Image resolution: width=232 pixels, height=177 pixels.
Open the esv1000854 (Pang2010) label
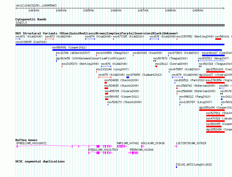click(112, 53)
